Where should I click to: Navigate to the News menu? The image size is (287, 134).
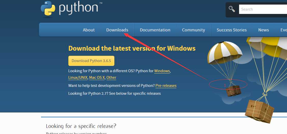coord(264,30)
